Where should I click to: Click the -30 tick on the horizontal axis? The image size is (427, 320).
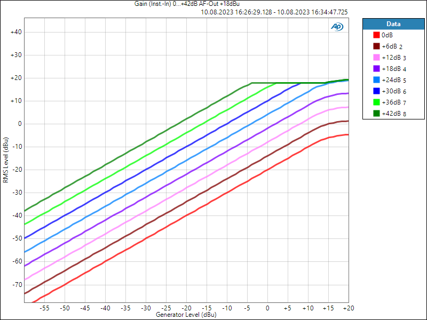[146, 308]
